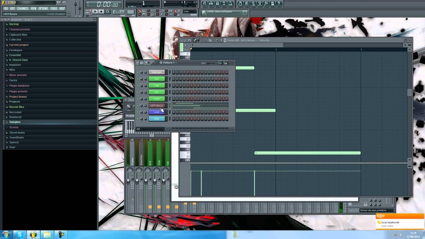Mute the Kick channel via its green LED
Image resolution: width=425 pixels, height=239 pixels.
pyautogui.click(x=138, y=79)
